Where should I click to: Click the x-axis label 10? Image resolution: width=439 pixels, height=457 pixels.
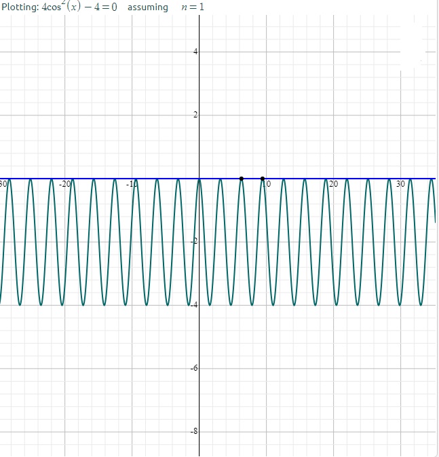267,184
